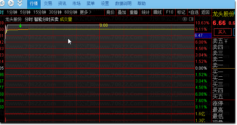Go back with the left arrow icon
The width and height of the screenshot is (237, 125).
2,3
